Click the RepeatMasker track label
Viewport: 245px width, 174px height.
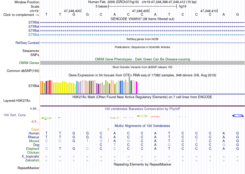click(28, 168)
